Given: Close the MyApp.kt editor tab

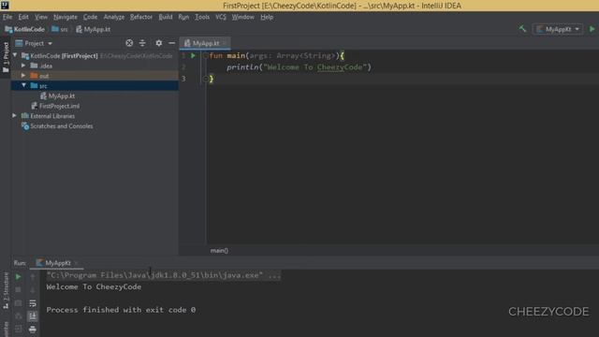Looking at the screenshot, I should 225,44.
